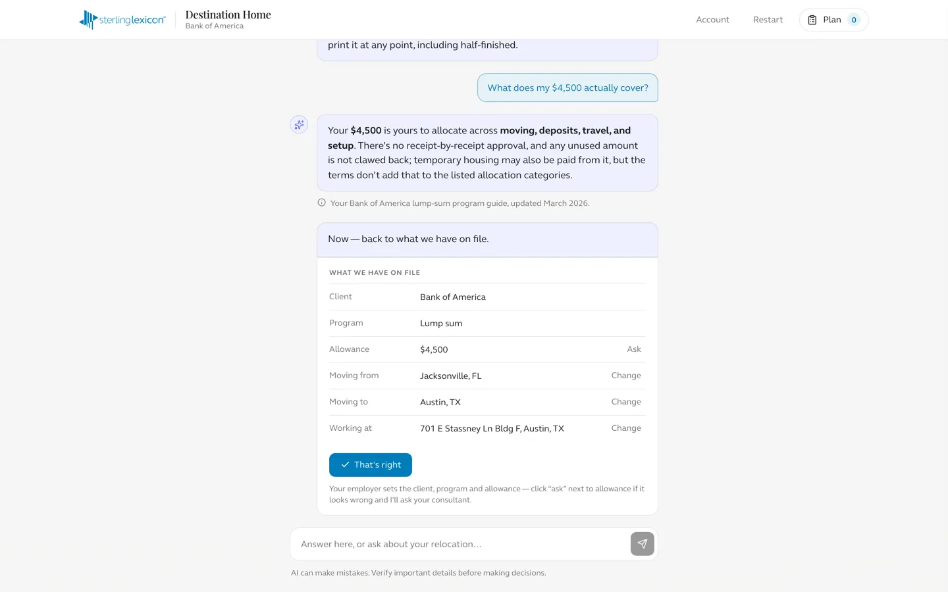Click the Austin, TX moving to value
Viewport: 948px width, 592px height.
click(440, 403)
